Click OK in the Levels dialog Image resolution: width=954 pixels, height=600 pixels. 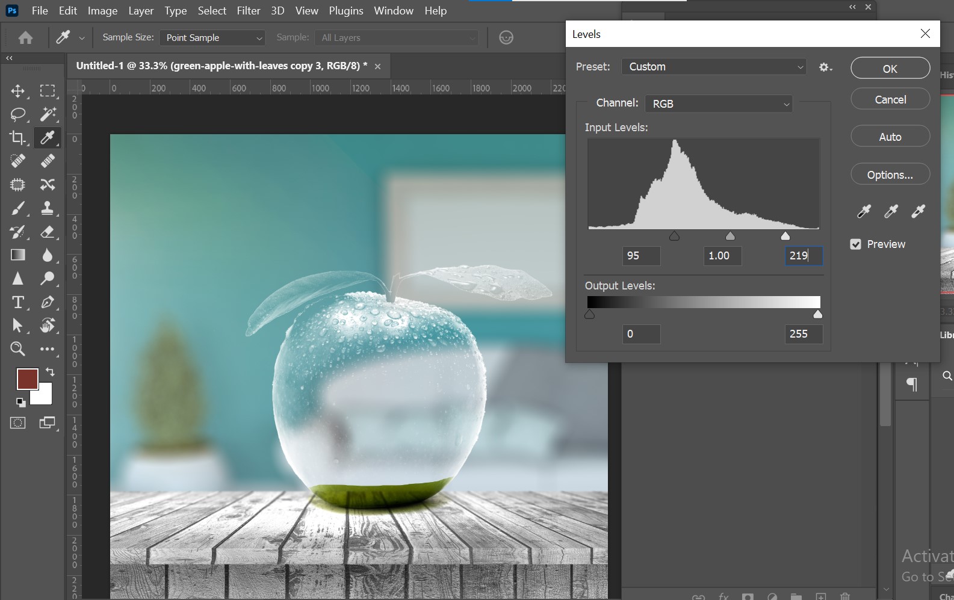pyautogui.click(x=890, y=69)
